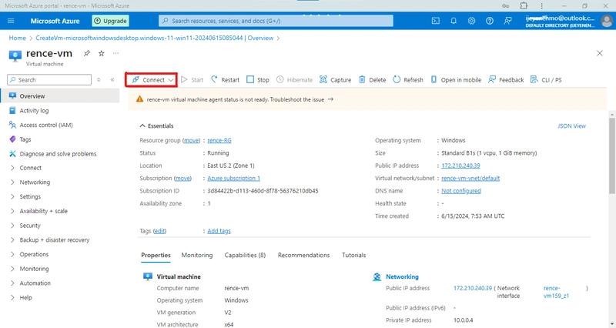
Task: Click the Upgrade button
Action: click(x=110, y=21)
